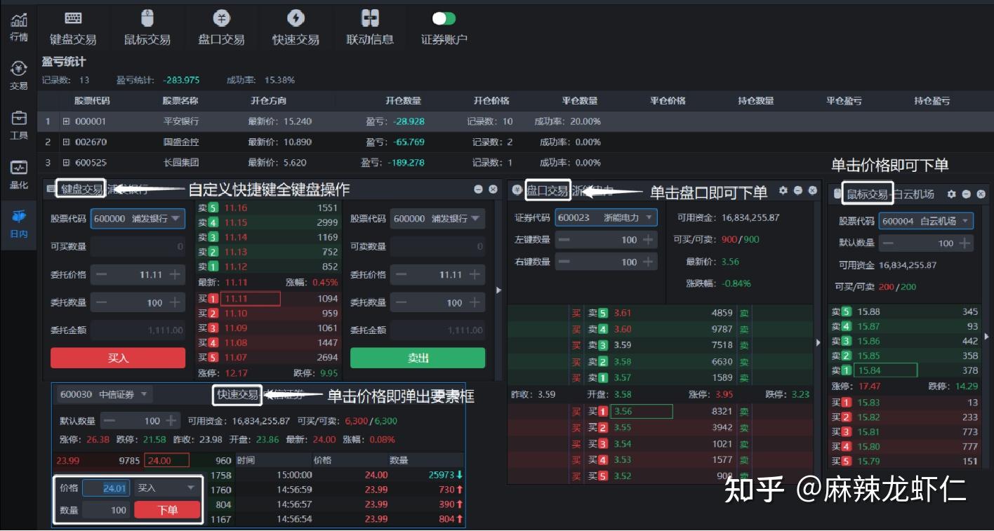Go to 交易 trade sidebar section

coord(19,76)
